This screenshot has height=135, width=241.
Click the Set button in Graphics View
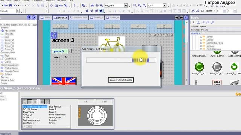(x=86, y=102)
